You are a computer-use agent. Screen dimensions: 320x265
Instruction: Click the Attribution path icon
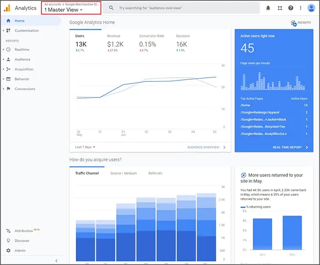coord(8,231)
